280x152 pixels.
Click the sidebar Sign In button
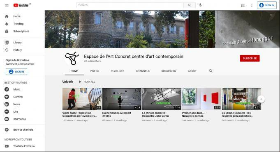[16, 72]
